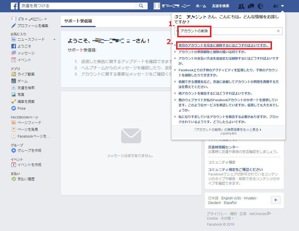Open the messages chat icon
The image size is (299, 231).
point(251,6)
